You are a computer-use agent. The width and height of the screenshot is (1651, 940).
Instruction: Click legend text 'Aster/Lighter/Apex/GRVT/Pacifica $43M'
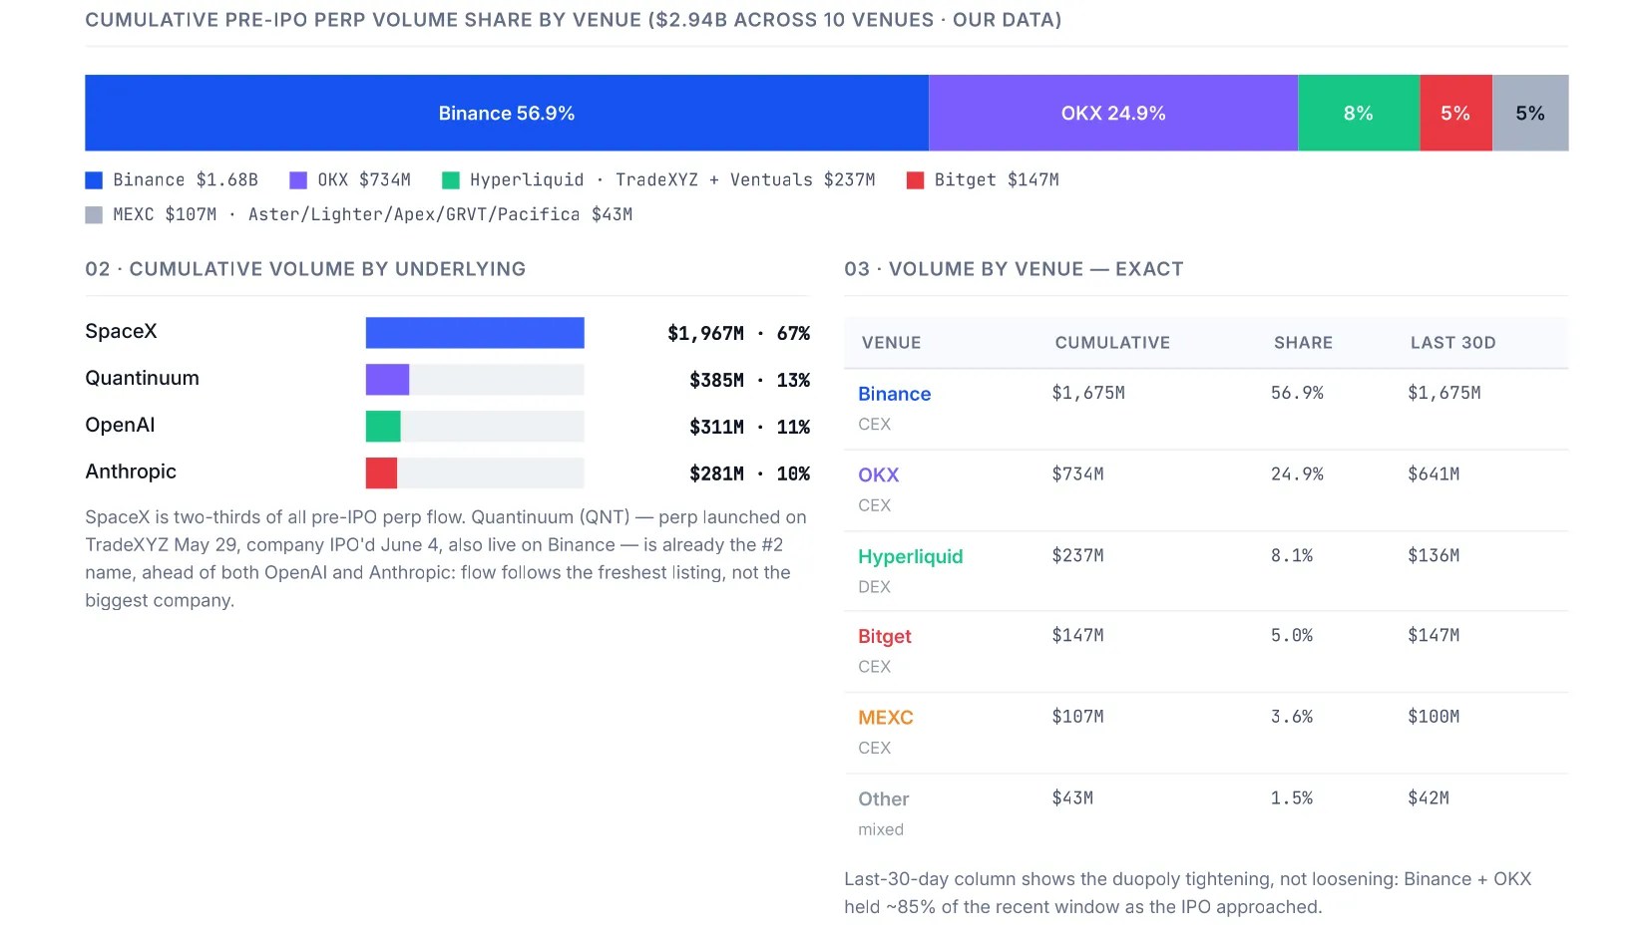[x=440, y=214]
